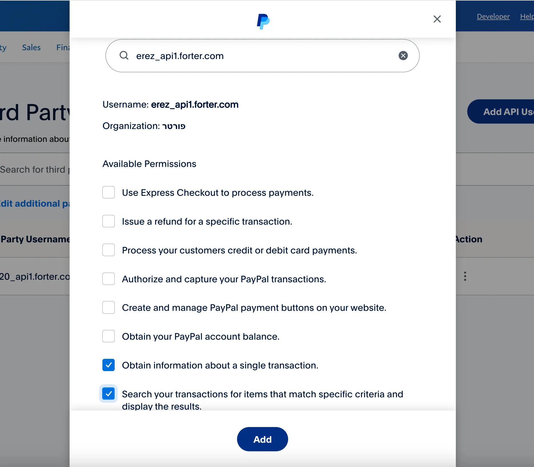Screen dimensions: 534x467
Task: Click the 20_api1.forter.co row entry
Action: tap(35, 277)
